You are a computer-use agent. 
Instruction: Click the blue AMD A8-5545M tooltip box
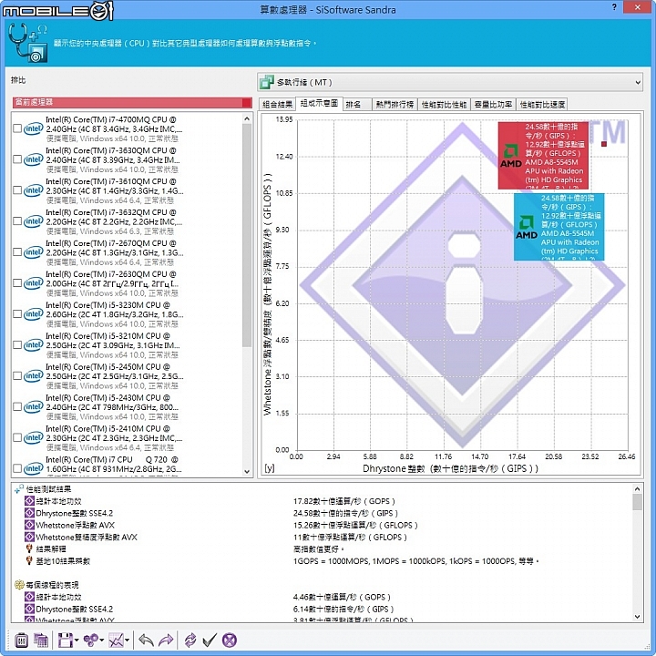tap(559, 227)
